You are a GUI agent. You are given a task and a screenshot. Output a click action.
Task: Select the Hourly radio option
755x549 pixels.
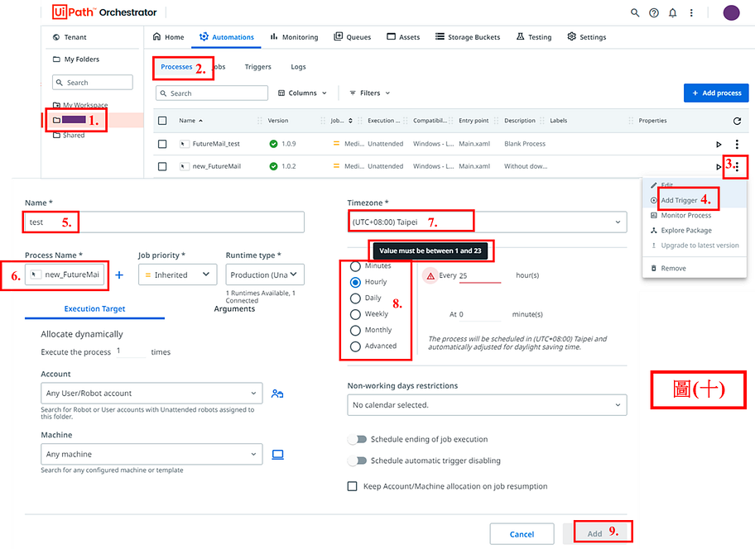click(x=355, y=282)
